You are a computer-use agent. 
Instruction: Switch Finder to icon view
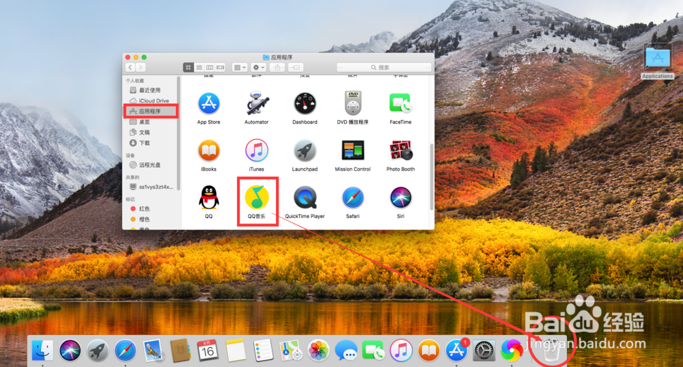189,67
